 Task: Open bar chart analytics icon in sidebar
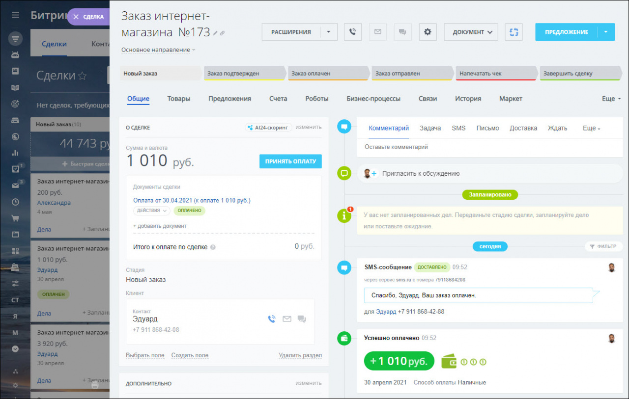[15, 153]
